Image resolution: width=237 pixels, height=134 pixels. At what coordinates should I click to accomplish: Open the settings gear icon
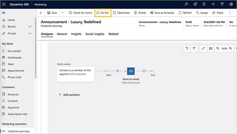point(231,4)
